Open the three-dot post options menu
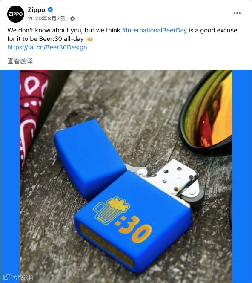This screenshot has width=252, height=283. pos(237,13)
